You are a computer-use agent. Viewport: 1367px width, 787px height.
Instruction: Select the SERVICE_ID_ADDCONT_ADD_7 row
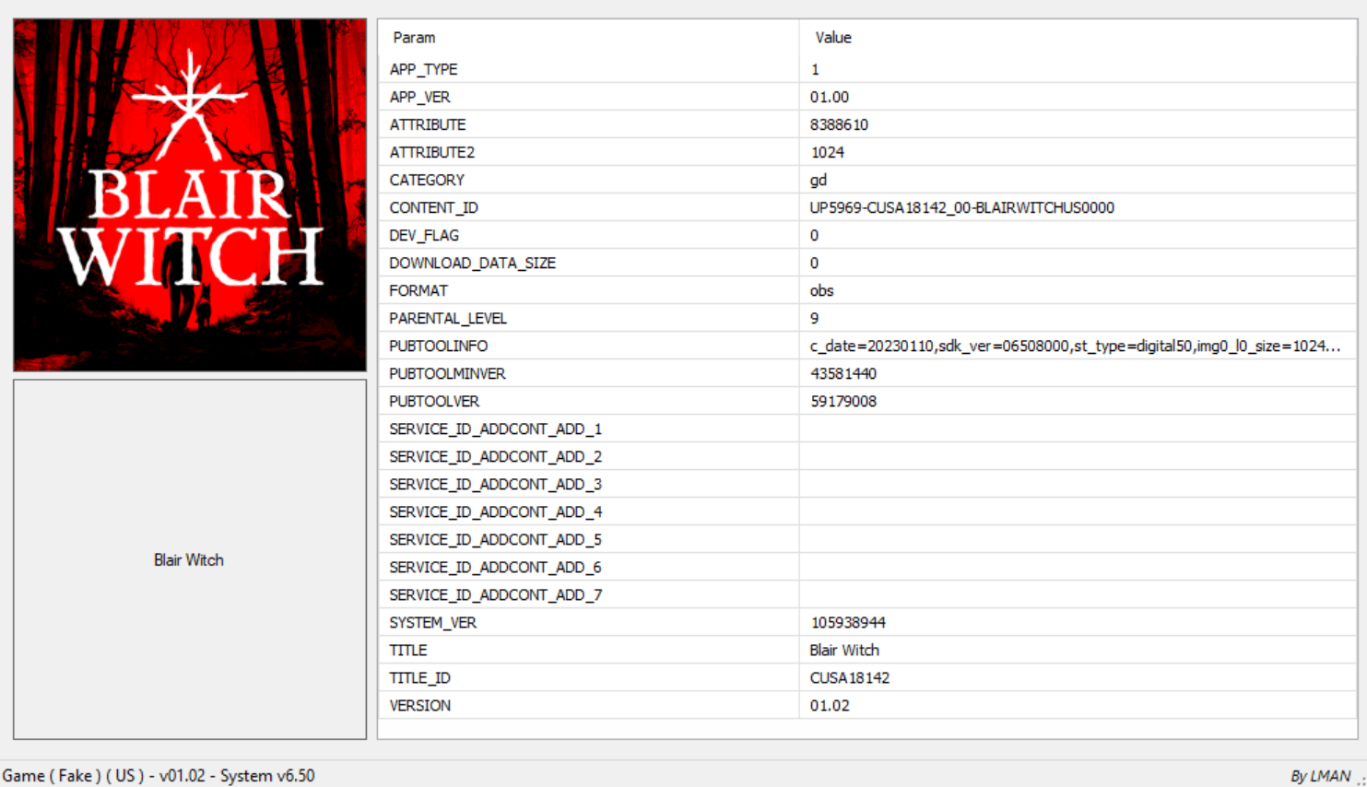pyautogui.click(x=867, y=594)
